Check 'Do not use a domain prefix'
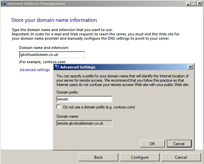The image size is (204, 164). point(59,107)
